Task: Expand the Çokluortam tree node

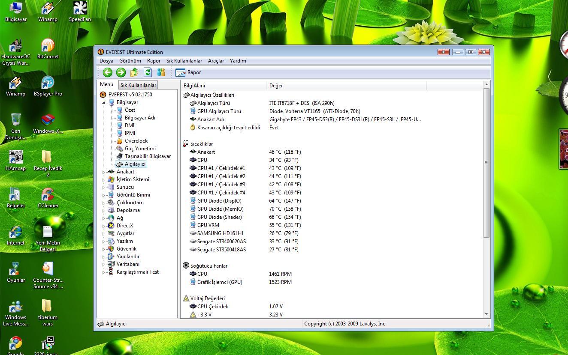Action: click(103, 203)
